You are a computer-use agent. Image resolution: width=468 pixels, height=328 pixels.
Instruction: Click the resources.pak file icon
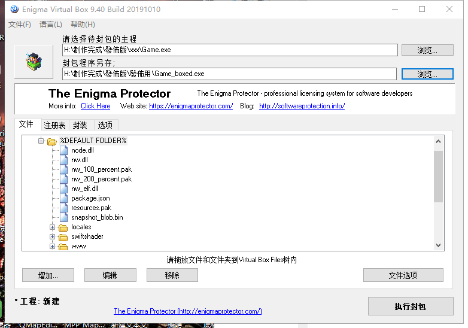coord(63,208)
